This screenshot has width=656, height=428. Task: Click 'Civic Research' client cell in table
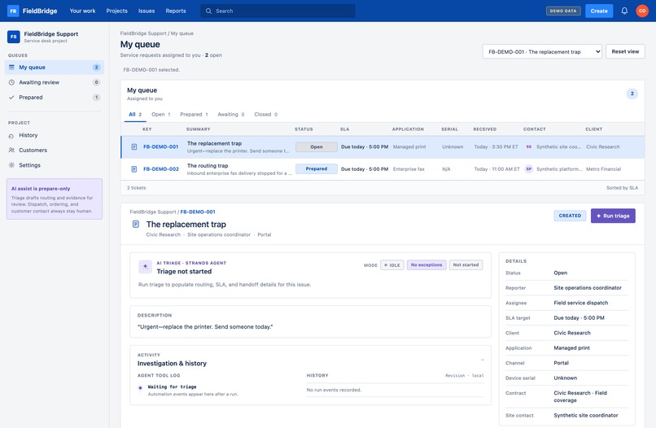[603, 146]
